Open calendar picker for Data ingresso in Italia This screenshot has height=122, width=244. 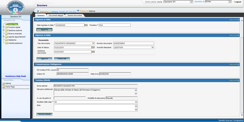coord(86,25)
